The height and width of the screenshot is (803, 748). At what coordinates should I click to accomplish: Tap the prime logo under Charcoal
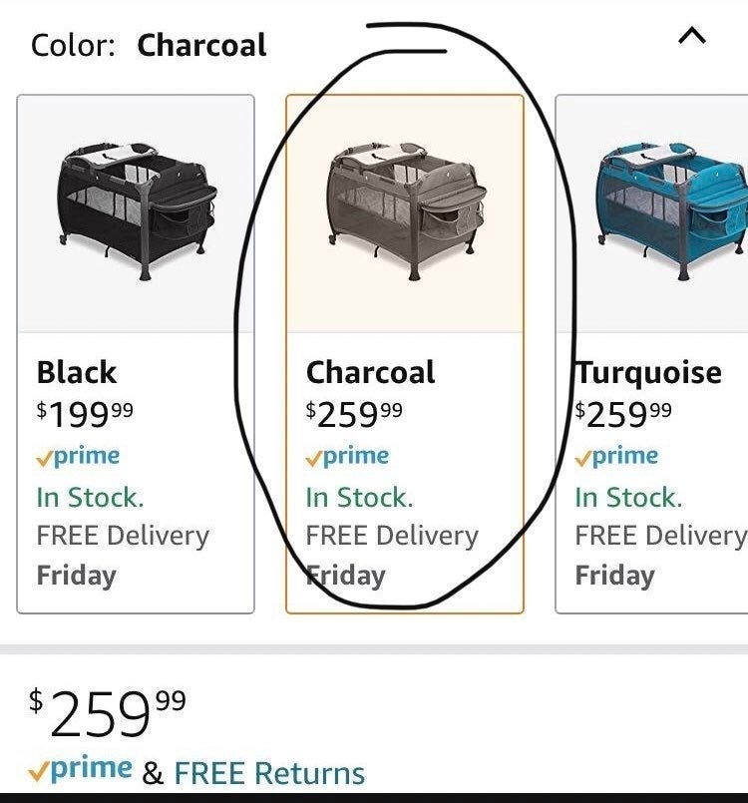tap(347, 456)
